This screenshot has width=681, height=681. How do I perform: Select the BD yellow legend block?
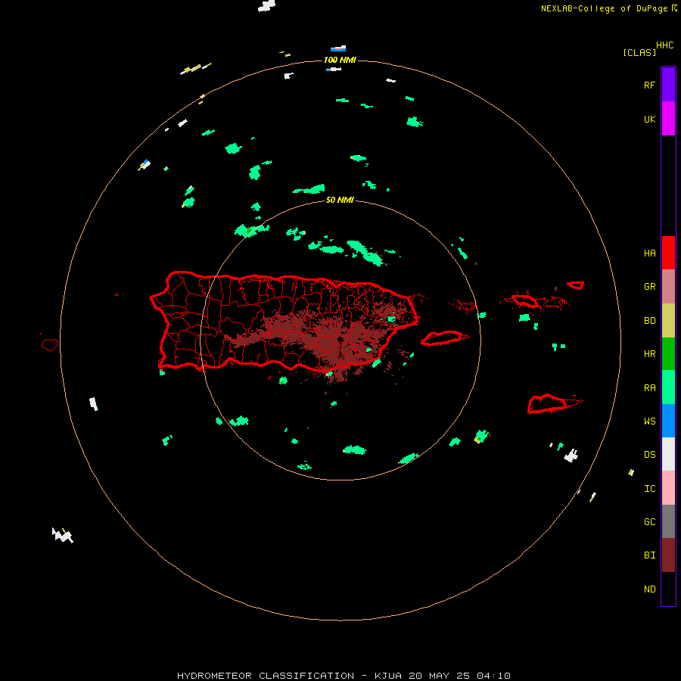(x=668, y=320)
